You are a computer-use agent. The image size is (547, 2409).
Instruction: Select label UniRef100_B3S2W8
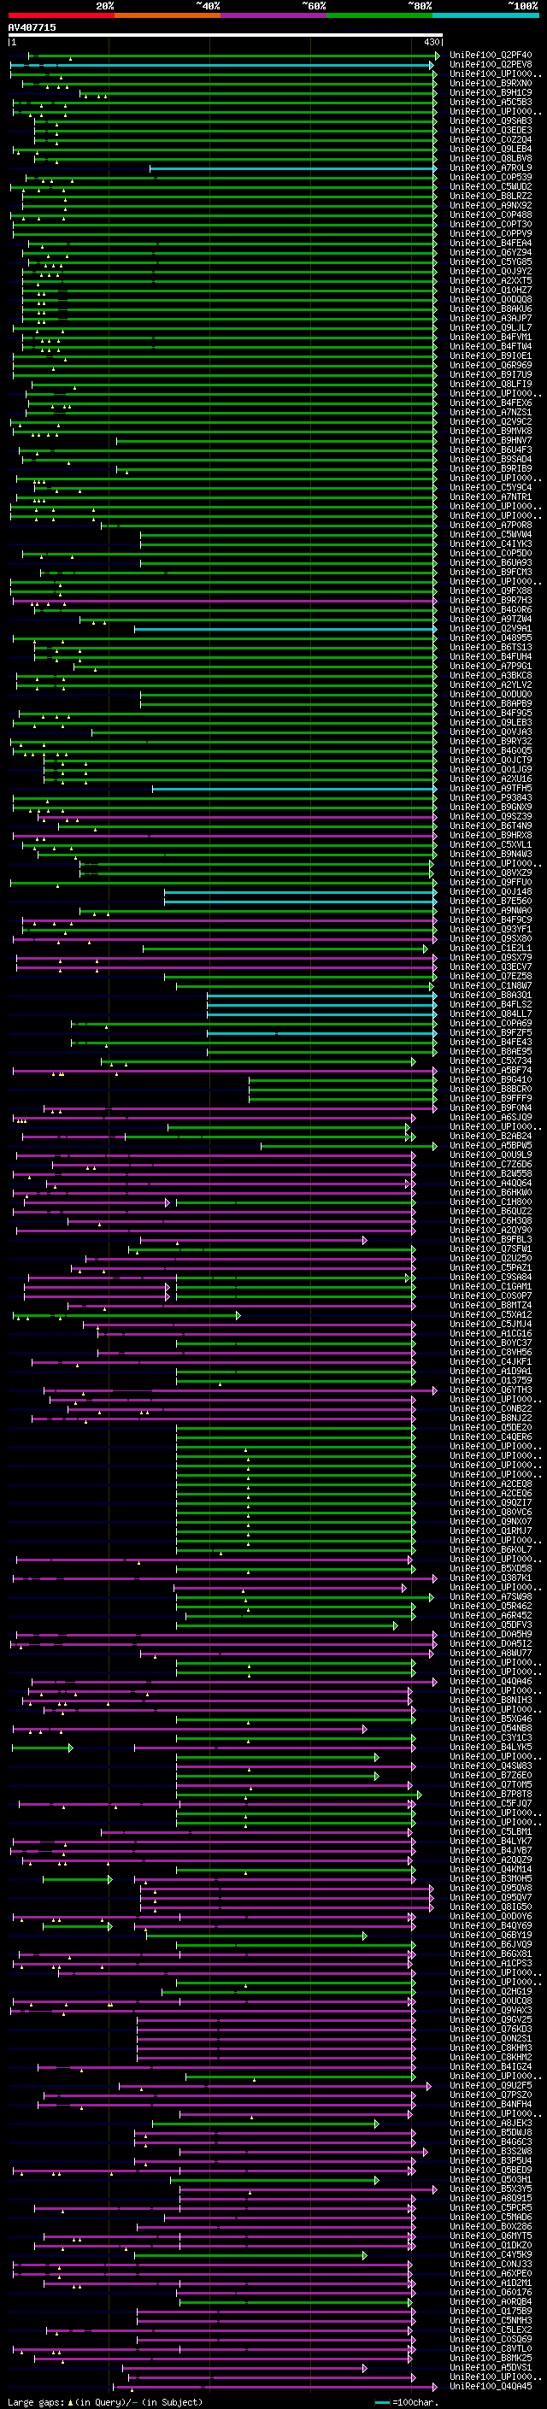pos(491,2151)
